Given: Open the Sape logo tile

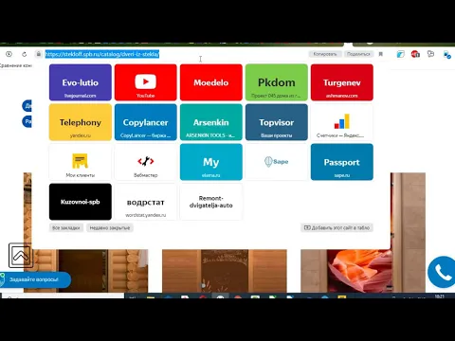Looking at the screenshot, I should tap(277, 162).
